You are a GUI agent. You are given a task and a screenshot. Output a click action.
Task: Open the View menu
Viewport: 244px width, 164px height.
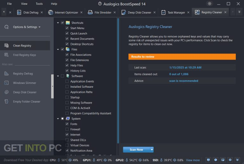tap(24, 4)
